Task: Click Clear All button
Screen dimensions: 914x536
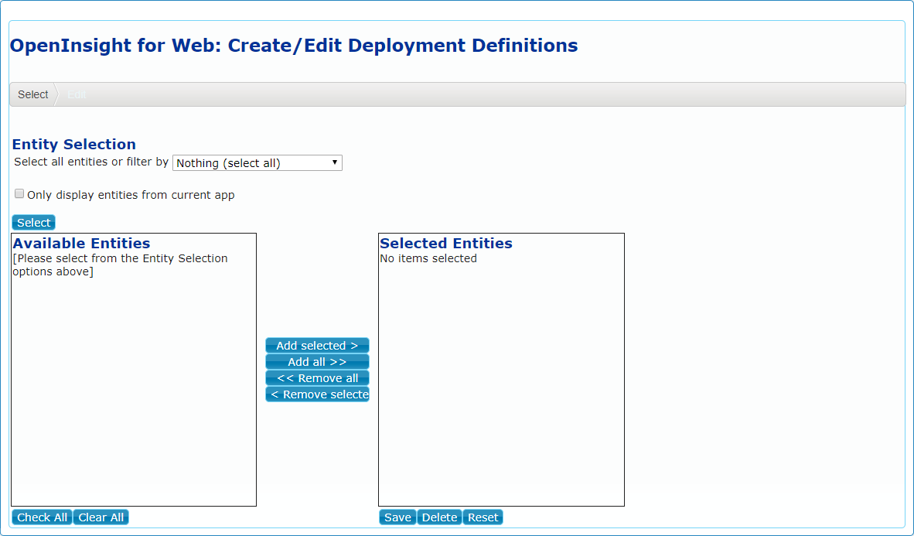Action: [x=101, y=517]
